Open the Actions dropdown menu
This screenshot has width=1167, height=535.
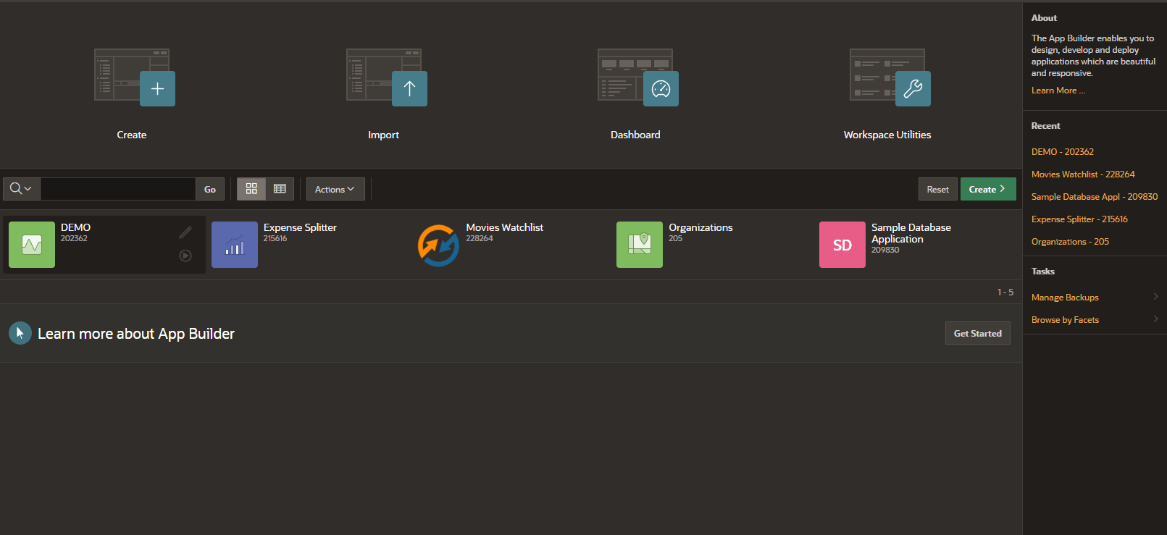pyautogui.click(x=335, y=189)
